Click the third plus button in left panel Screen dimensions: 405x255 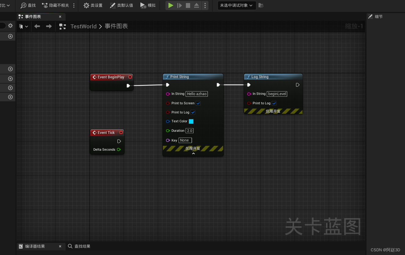10,79
